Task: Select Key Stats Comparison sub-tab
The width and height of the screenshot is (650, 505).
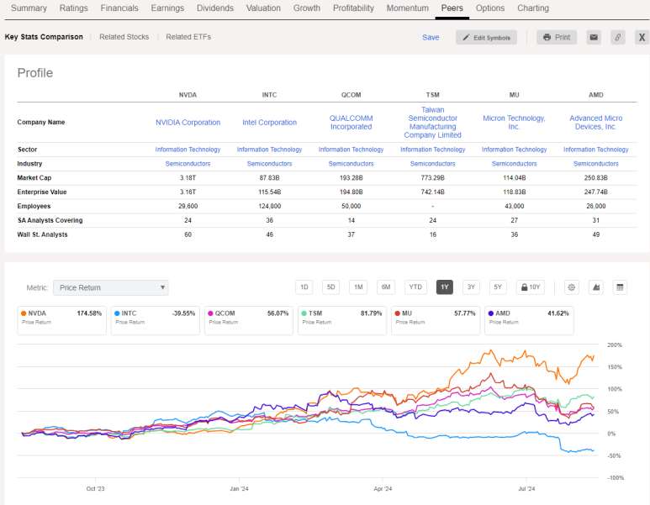Action: coord(44,37)
